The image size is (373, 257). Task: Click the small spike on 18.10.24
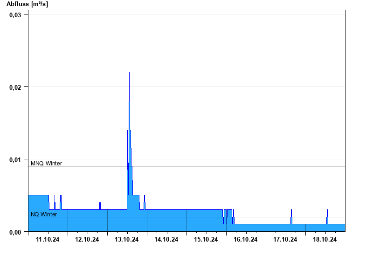[327, 214]
